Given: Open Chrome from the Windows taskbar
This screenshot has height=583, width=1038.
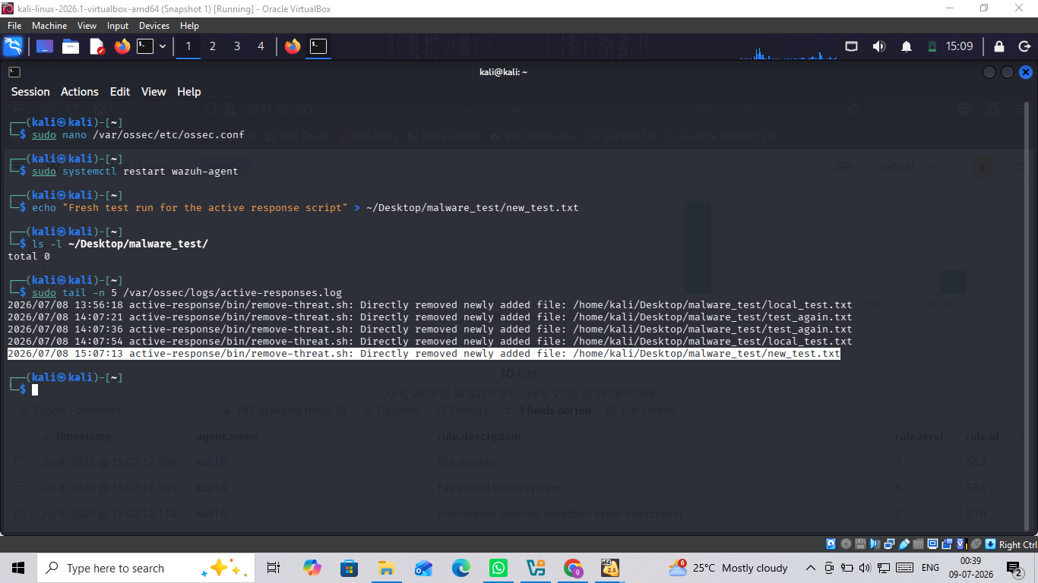Looking at the screenshot, I should [574, 568].
